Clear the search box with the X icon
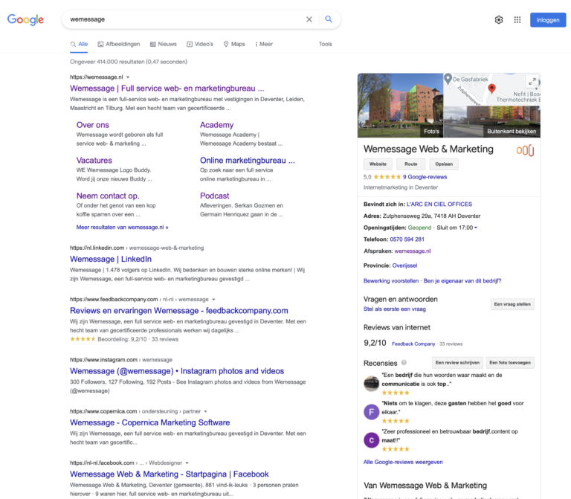The image size is (571, 499). pyautogui.click(x=309, y=19)
